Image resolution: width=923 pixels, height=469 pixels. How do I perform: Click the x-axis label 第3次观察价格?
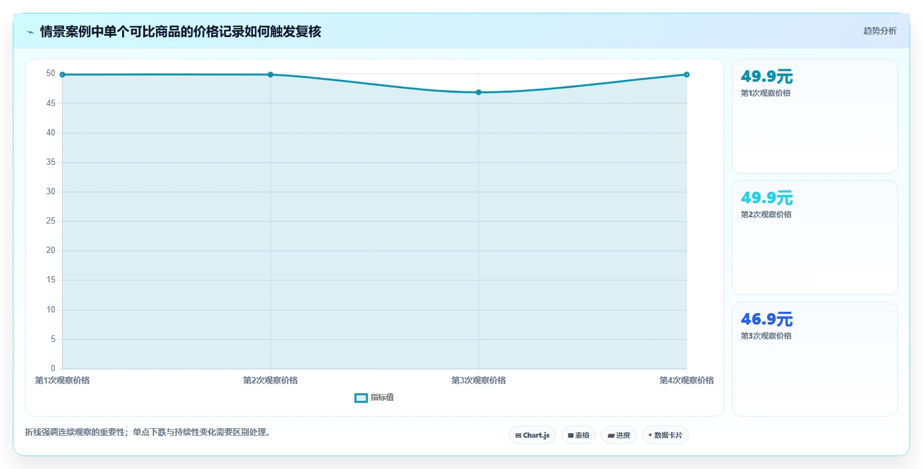[479, 380]
